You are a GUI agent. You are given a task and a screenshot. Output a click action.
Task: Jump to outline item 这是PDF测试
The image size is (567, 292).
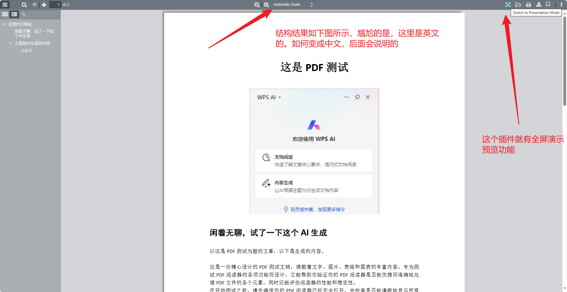[x=20, y=24]
